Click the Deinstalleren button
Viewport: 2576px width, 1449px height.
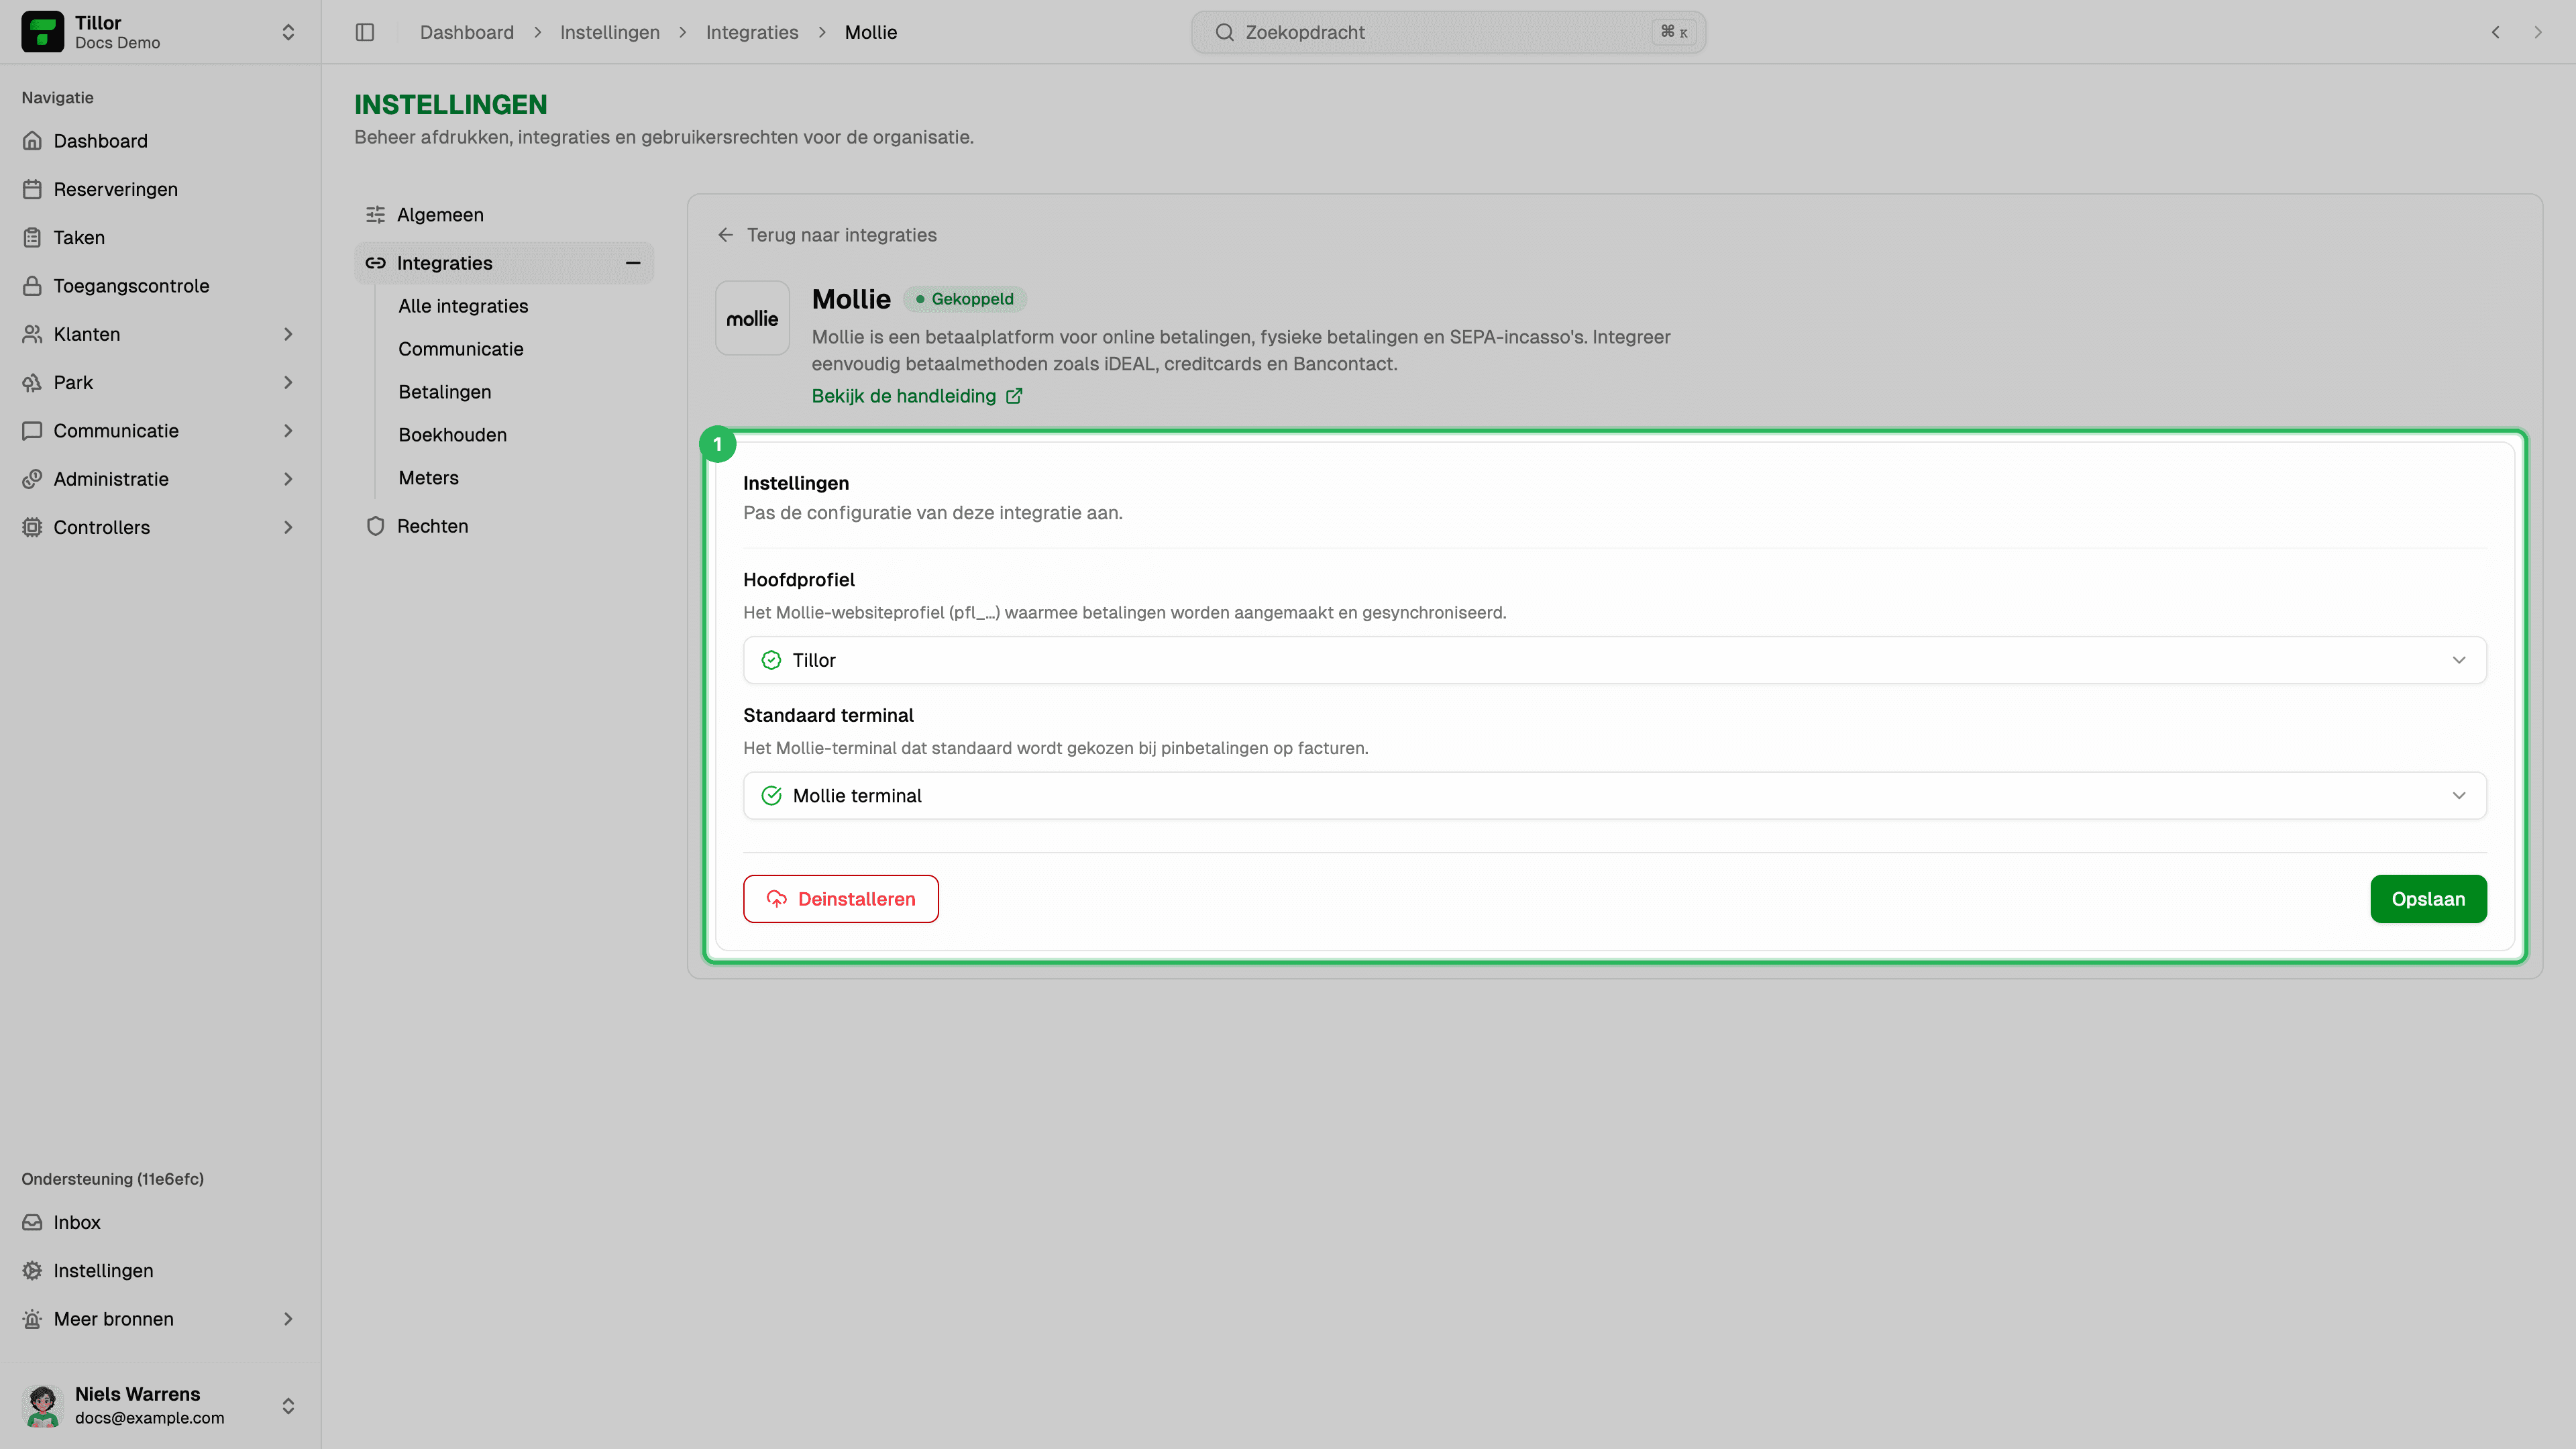841,899
